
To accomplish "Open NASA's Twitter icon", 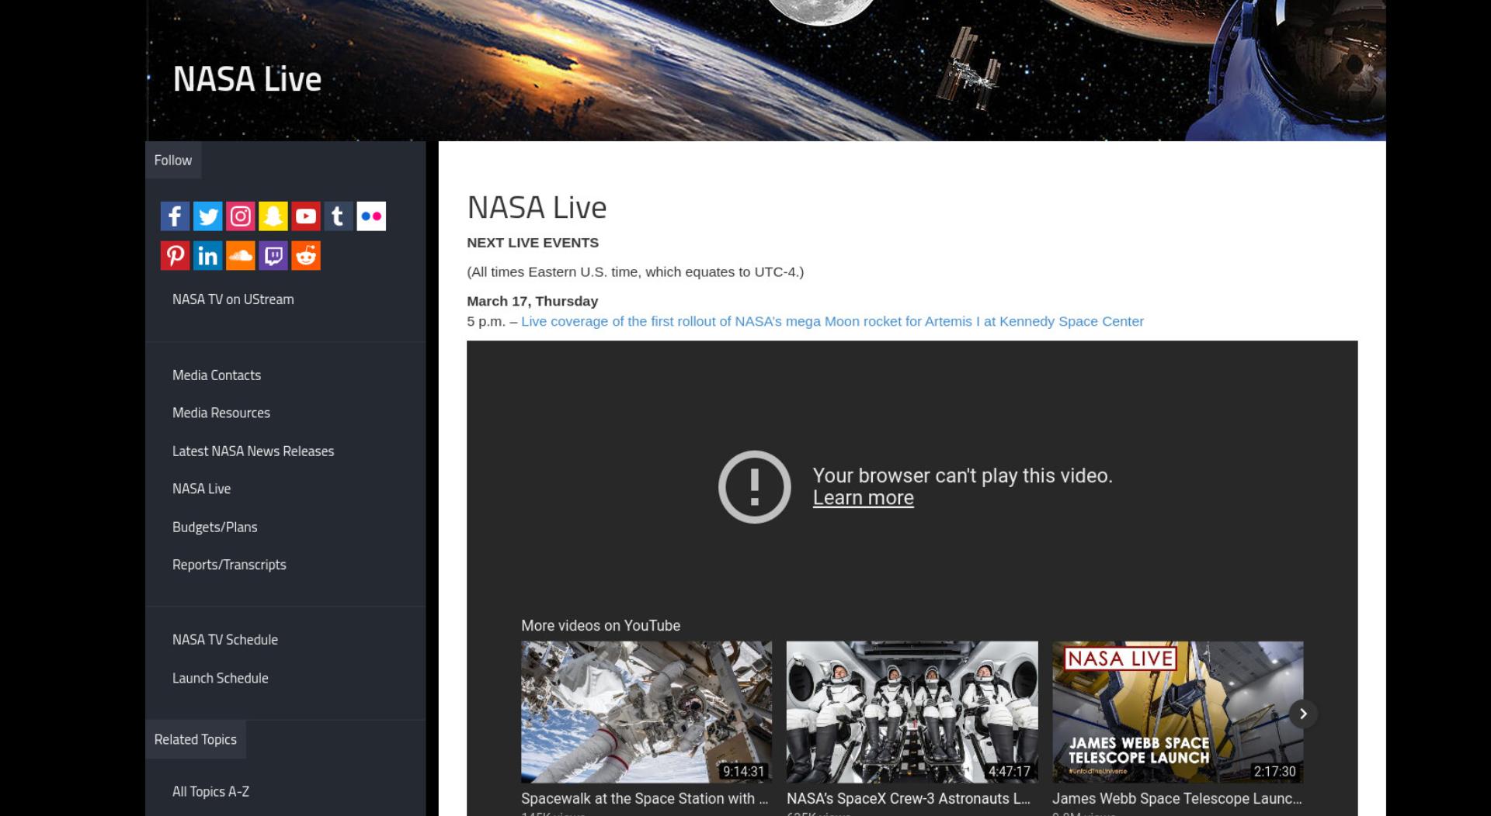I will pos(207,216).
